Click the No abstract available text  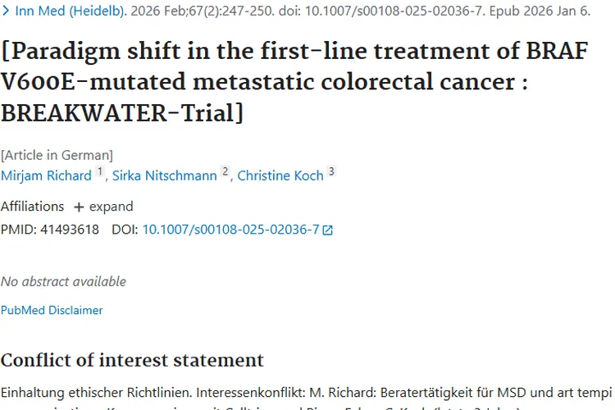click(63, 281)
